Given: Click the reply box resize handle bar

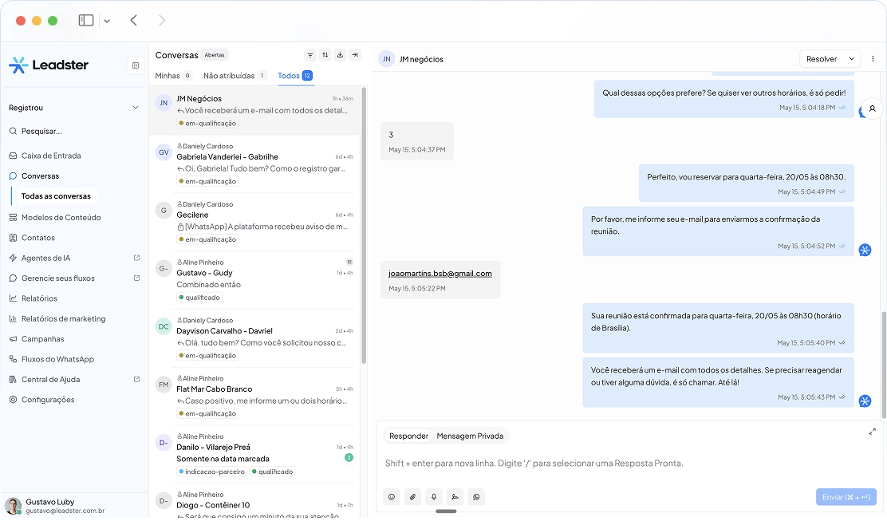Looking at the screenshot, I should click(447, 511).
